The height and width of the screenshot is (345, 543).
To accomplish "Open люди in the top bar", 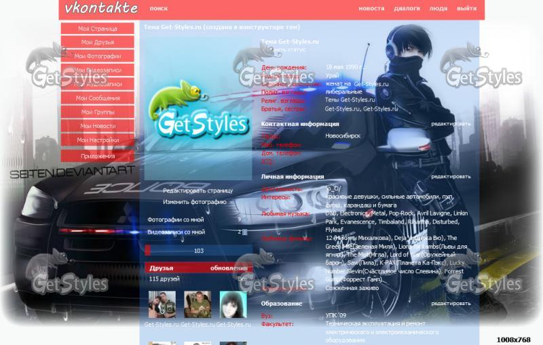I will coord(438,8).
